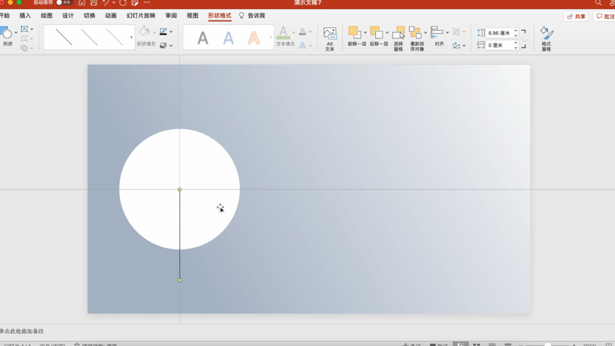
Task: Open the 格式窗格 pane
Action: click(x=546, y=39)
